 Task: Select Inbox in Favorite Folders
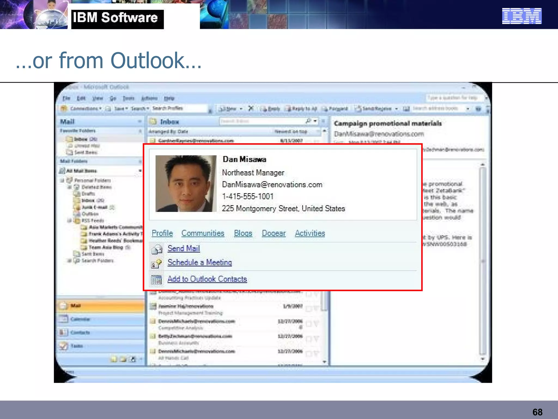tap(82, 139)
